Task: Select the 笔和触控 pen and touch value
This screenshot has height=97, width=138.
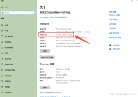Action: [69, 46]
